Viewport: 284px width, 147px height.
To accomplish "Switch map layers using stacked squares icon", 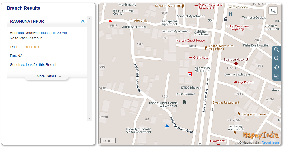I will (277, 76).
